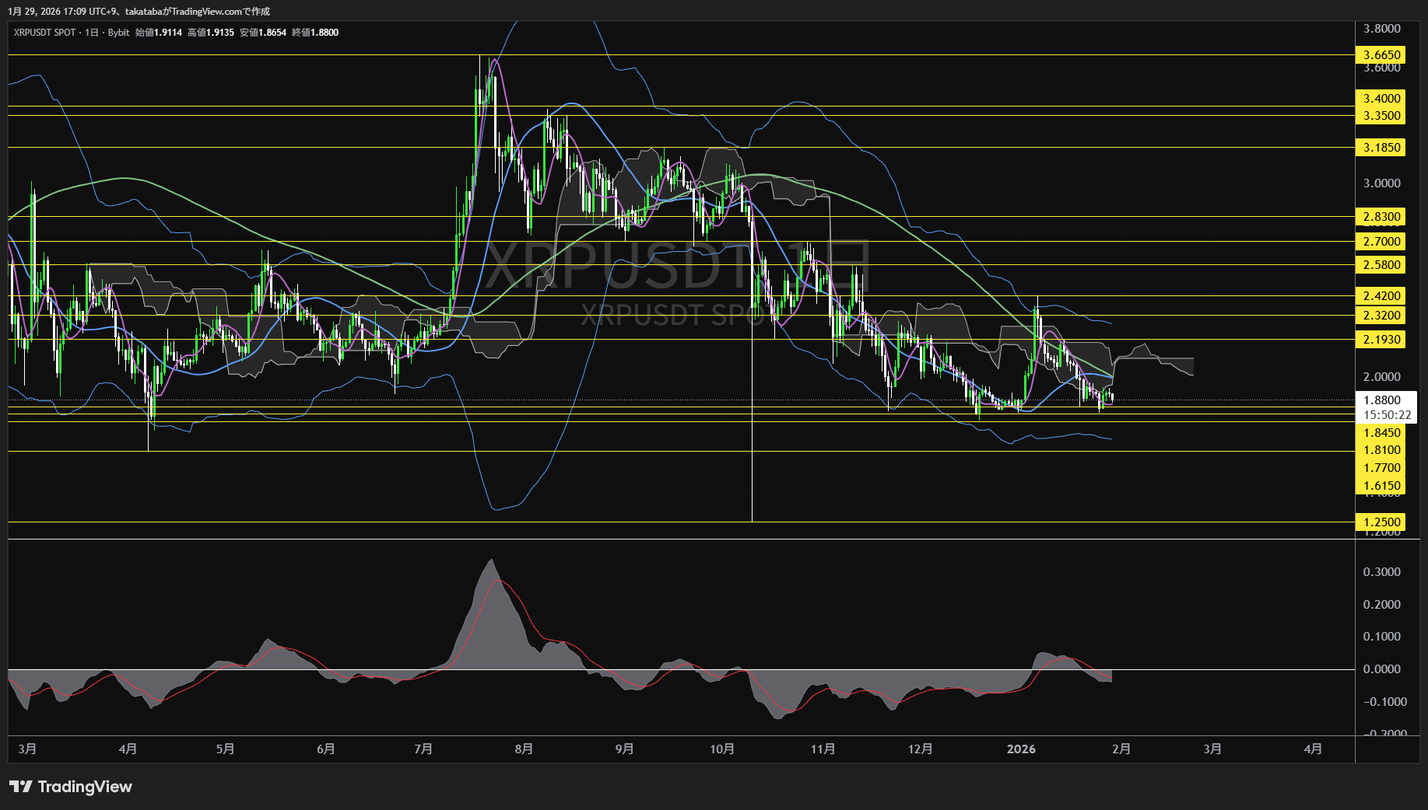The image size is (1428, 810).
Task: Click the 3.1850 yellow price label
Action: click(x=1381, y=148)
